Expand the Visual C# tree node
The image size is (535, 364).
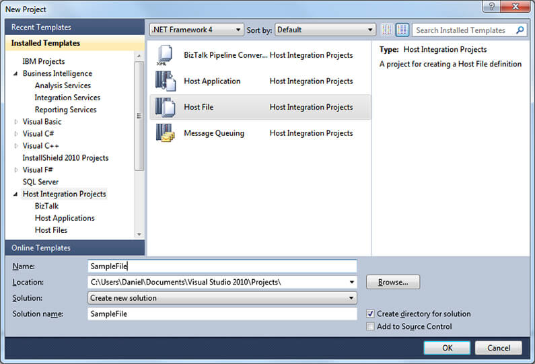(x=15, y=134)
